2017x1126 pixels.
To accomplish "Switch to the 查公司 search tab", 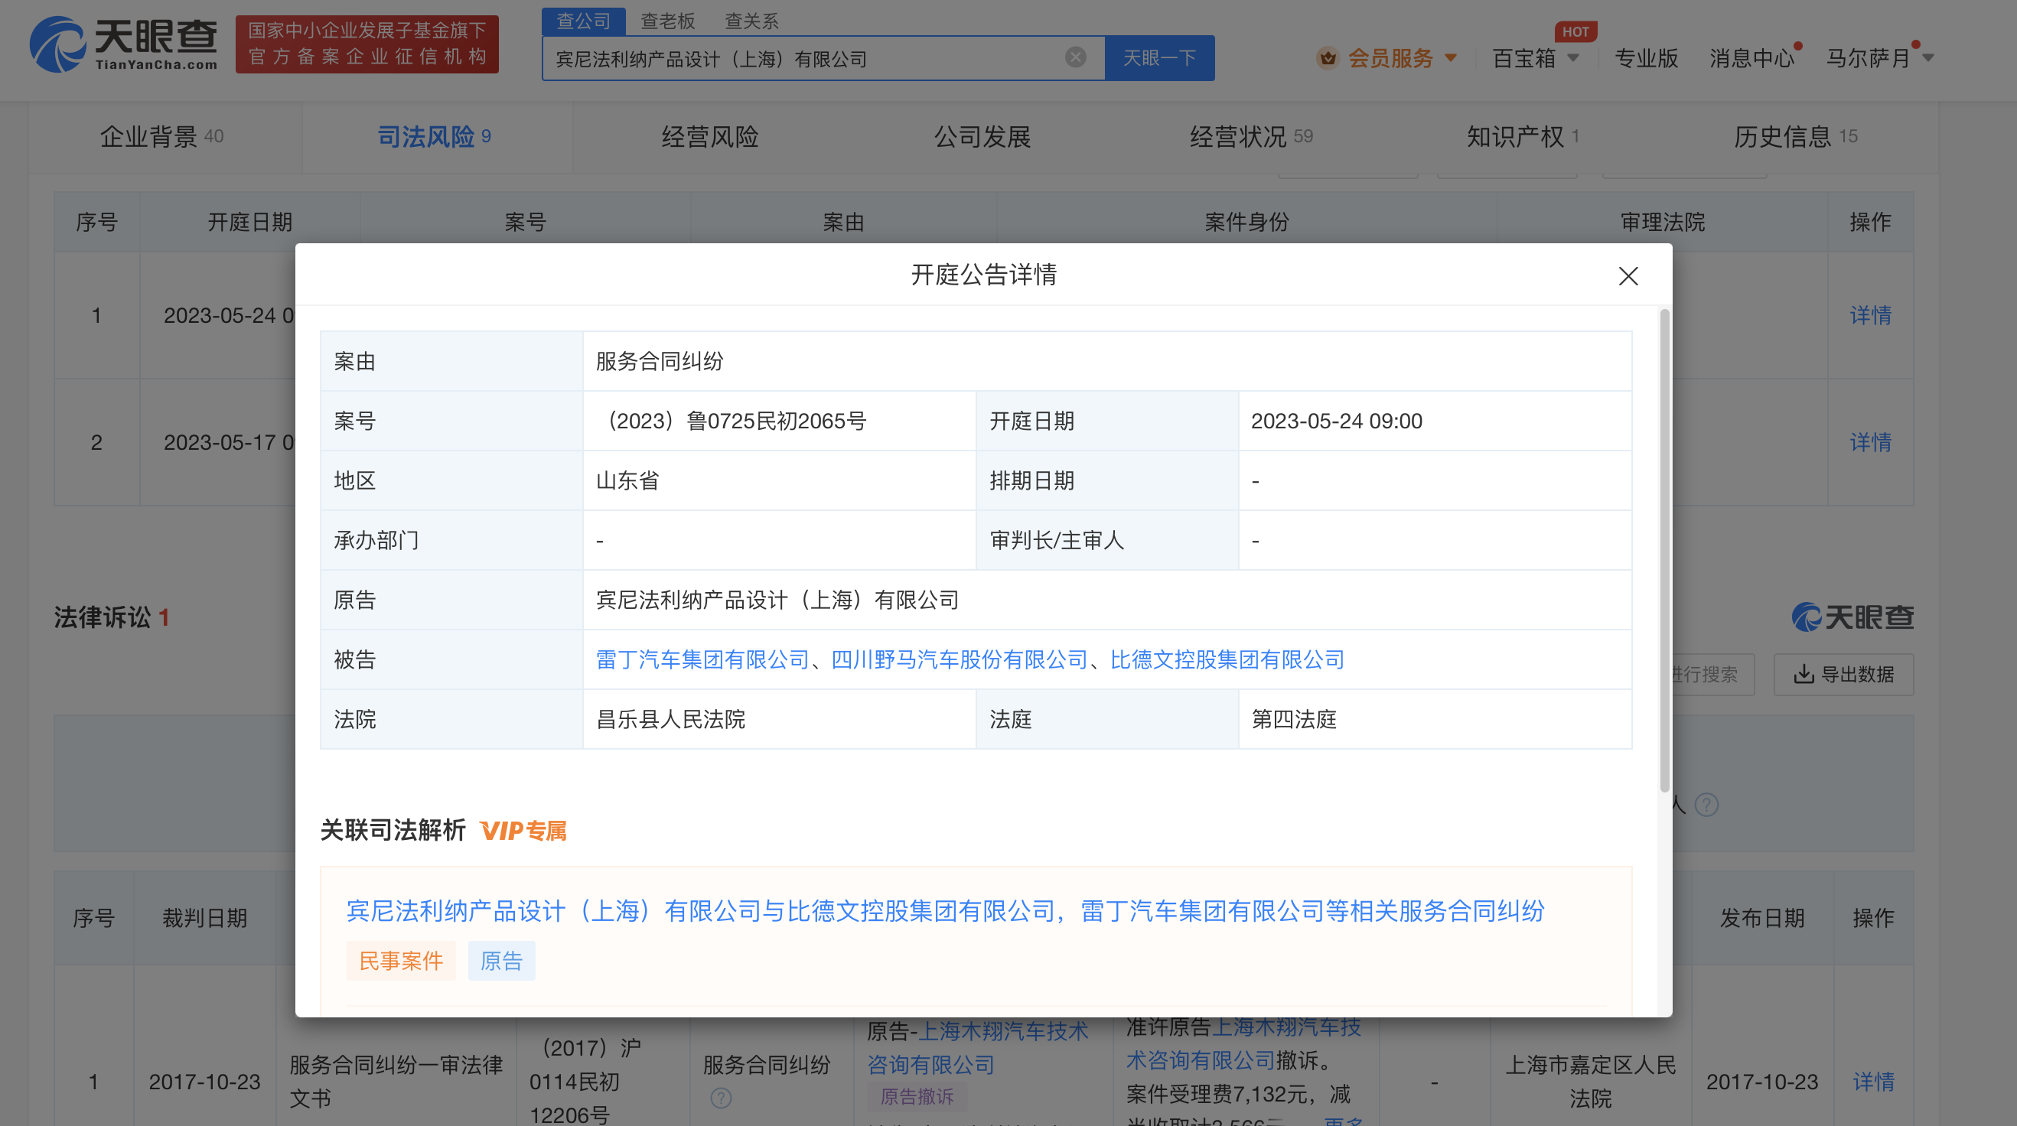I will click(583, 21).
